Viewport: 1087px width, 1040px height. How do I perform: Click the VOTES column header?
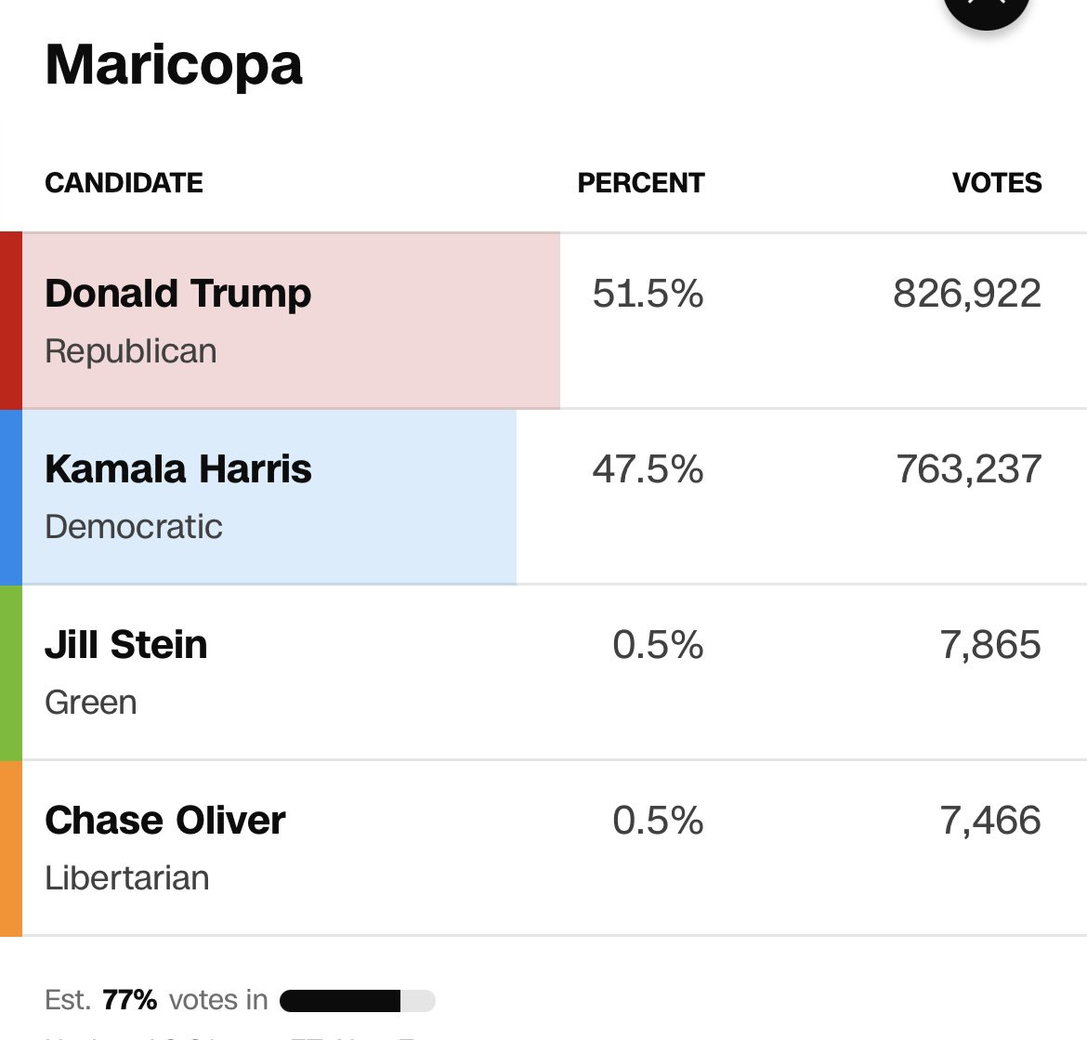tap(996, 182)
